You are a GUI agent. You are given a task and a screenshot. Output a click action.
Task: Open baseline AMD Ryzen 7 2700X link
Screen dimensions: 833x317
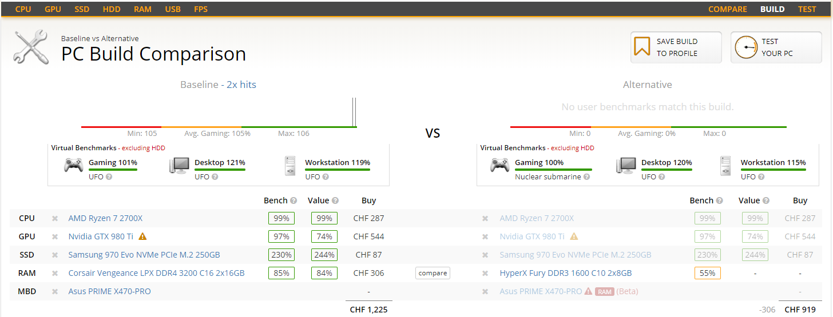click(x=105, y=218)
